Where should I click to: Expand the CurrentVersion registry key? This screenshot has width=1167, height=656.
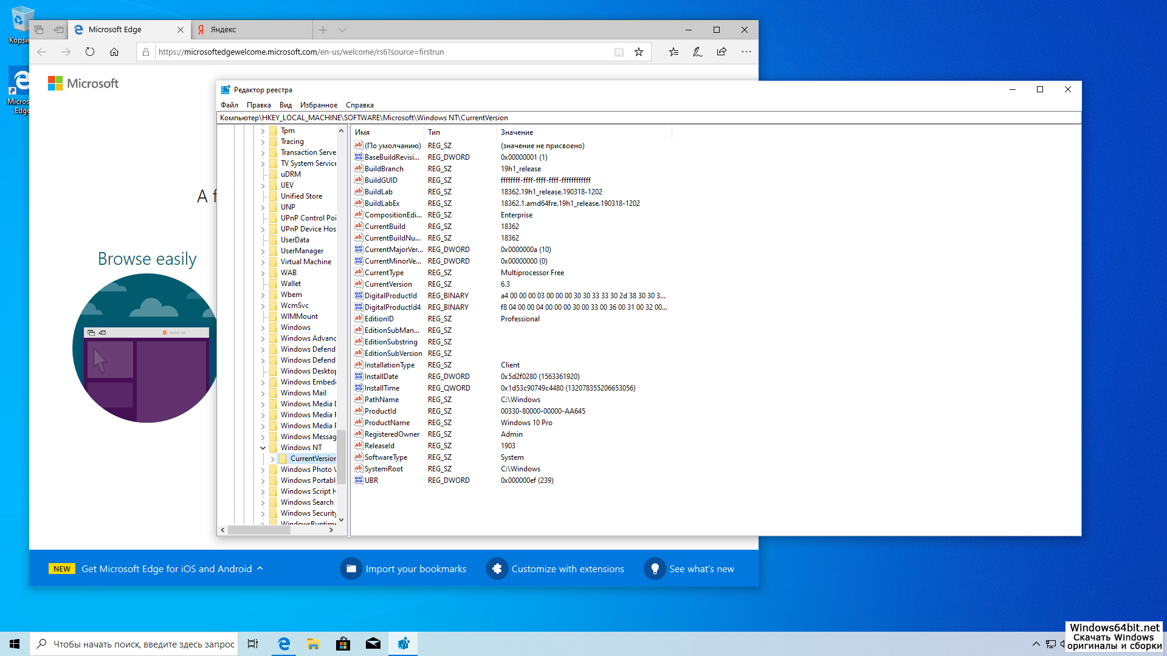pyautogui.click(x=273, y=459)
